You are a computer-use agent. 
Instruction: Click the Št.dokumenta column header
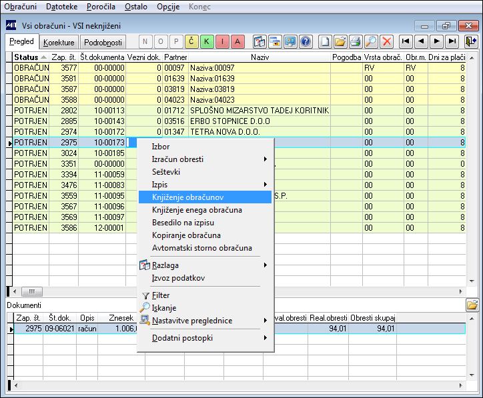click(x=102, y=57)
